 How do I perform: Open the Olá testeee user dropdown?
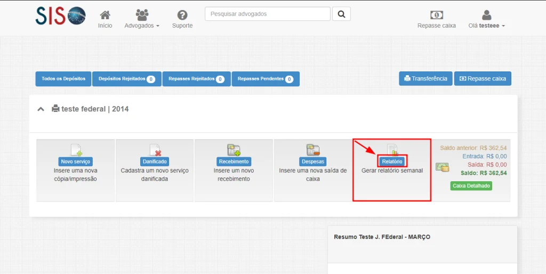point(486,26)
